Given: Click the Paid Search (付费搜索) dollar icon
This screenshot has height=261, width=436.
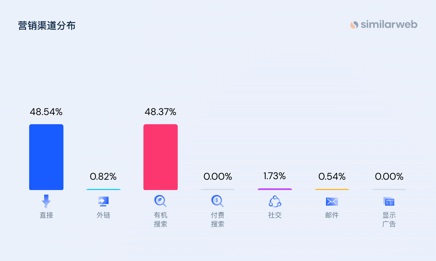Looking at the screenshot, I should (x=217, y=201).
